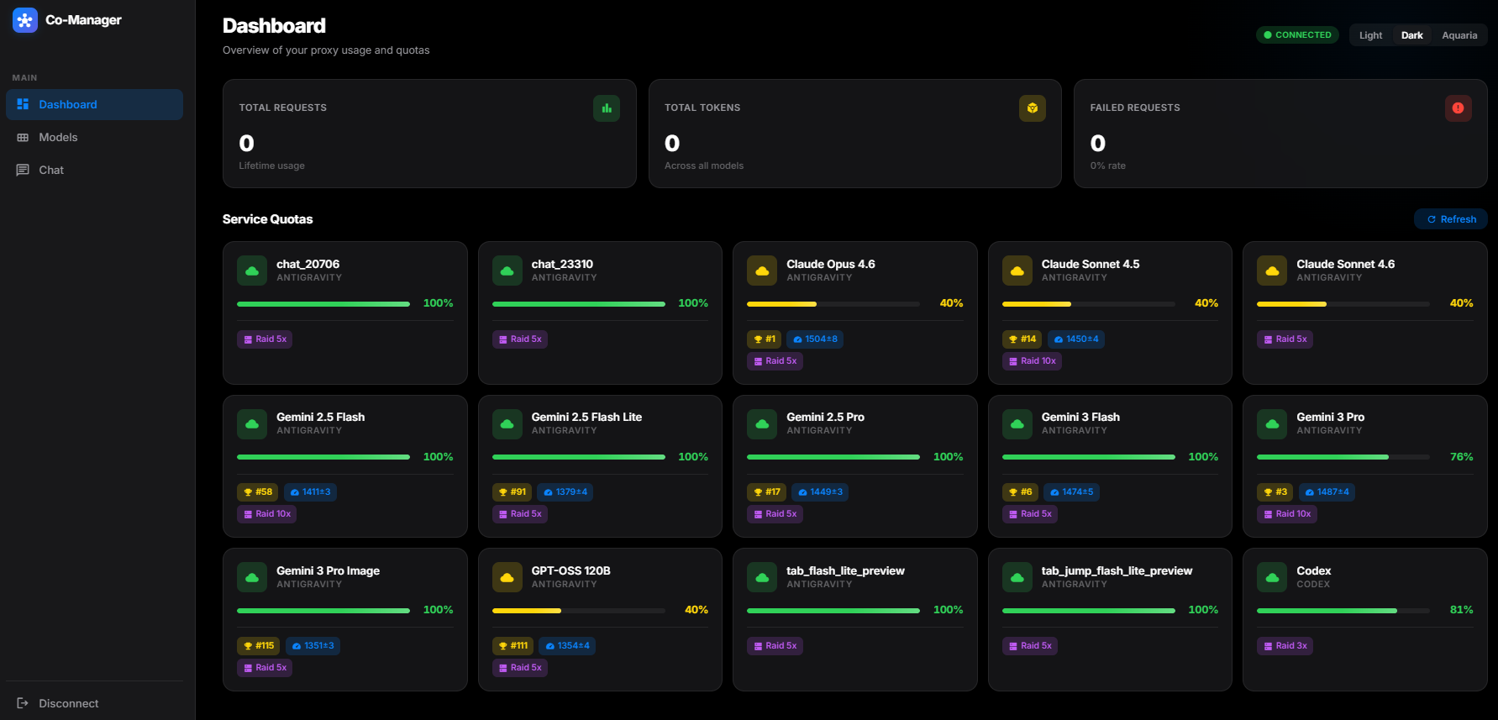Image resolution: width=1498 pixels, height=720 pixels.
Task: Click the Total Tokens cube icon
Action: (1032, 108)
